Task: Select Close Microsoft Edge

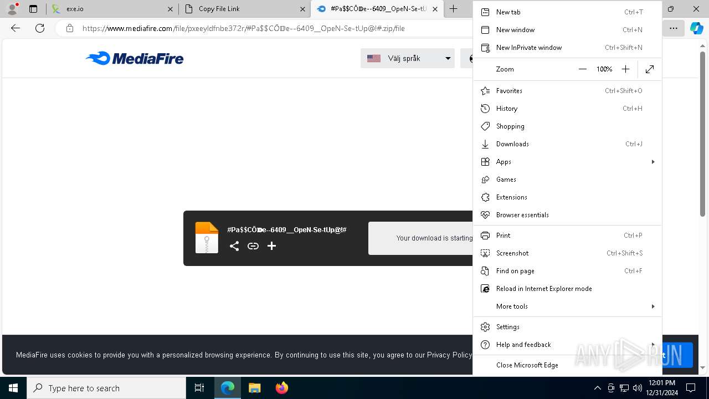Action: click(x=567, y=365)
